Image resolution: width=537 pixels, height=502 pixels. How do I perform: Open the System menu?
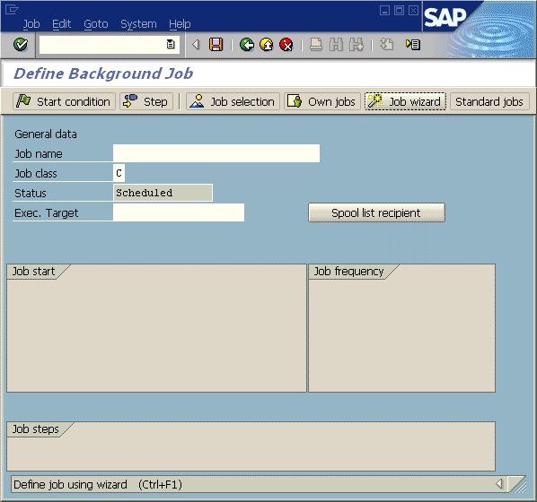[x=138, y=24]
